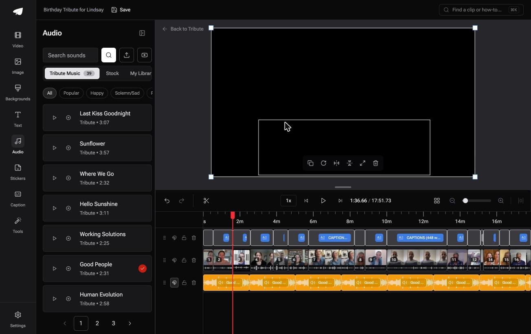Select the split scissors tool
The image size is (531, 334).
tap(206, 201)
